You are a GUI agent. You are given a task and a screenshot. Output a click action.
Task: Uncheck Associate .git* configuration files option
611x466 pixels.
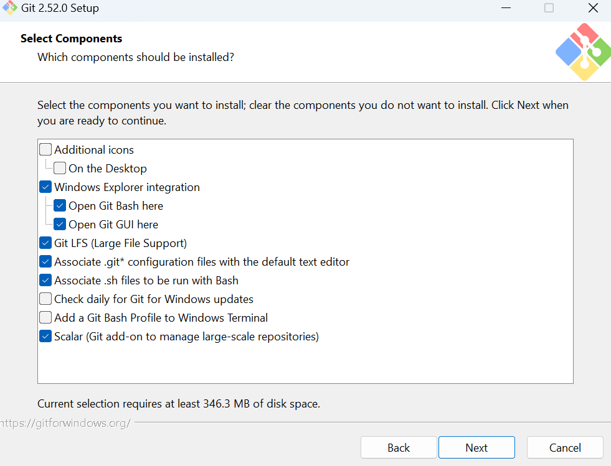click(x=45, y=262)
